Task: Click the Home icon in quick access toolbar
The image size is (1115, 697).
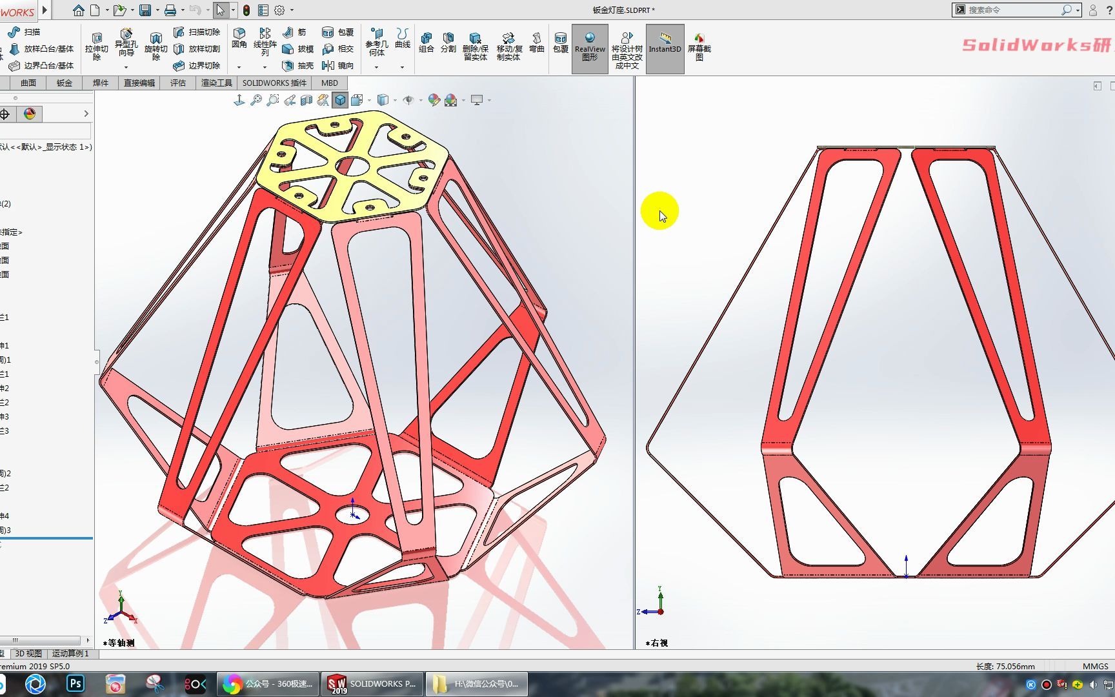Action: click(x=78, y=10)
